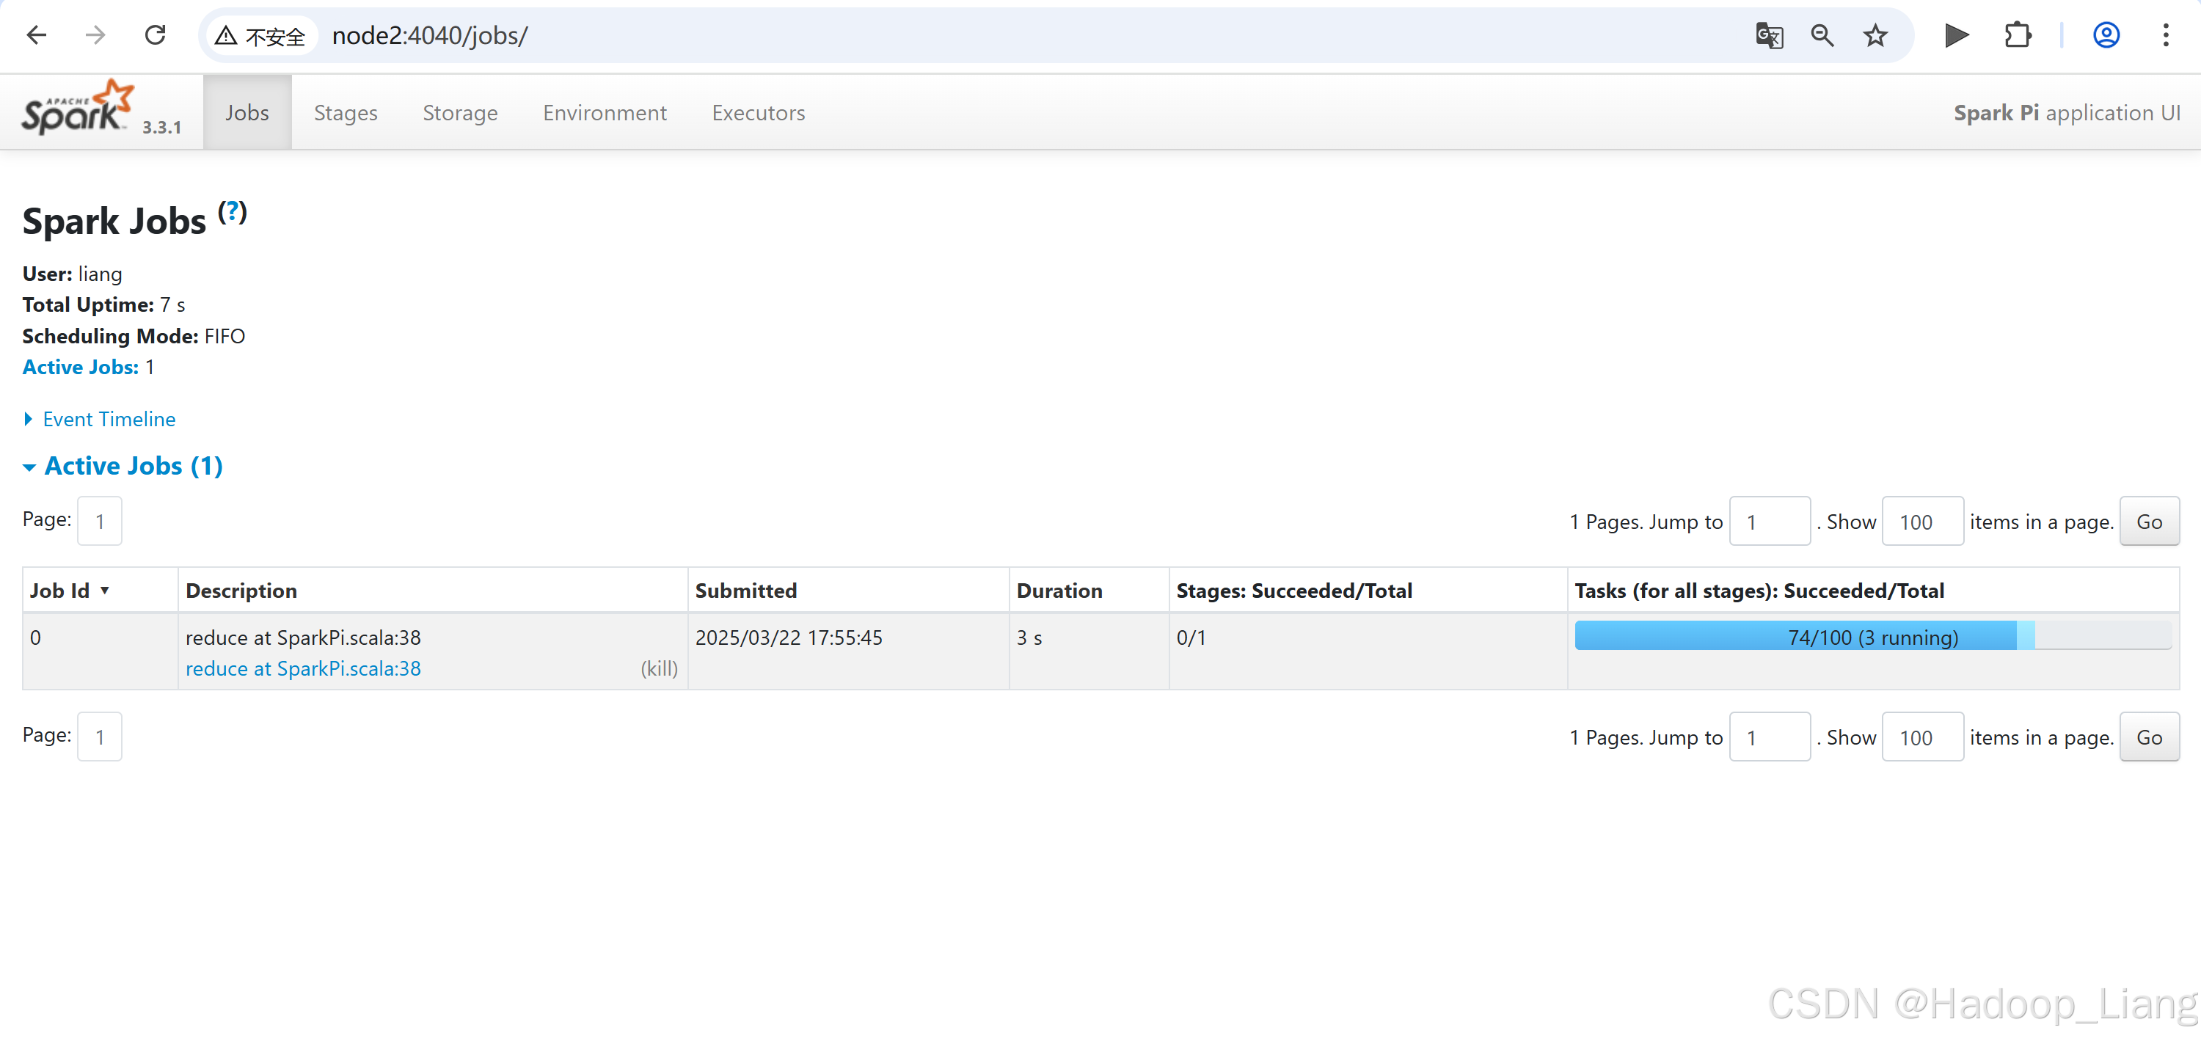The image size is (2201, 1041).
Task: Bookmark this page with the star icon
Action: (1875, 35)
